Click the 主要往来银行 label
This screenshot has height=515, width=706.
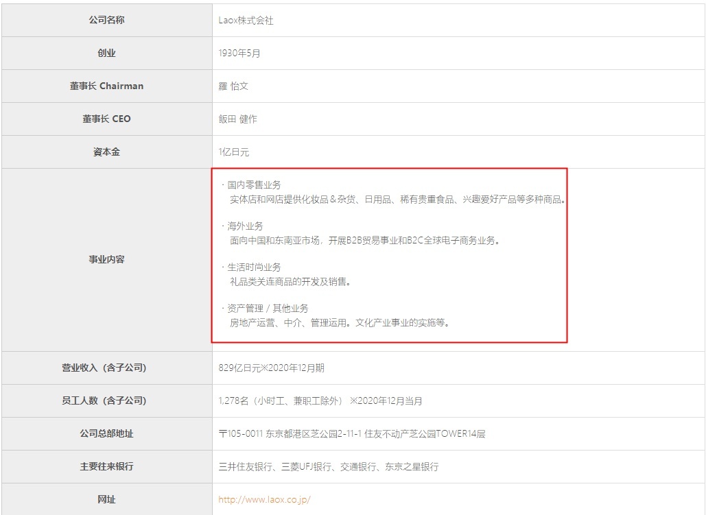107,466
